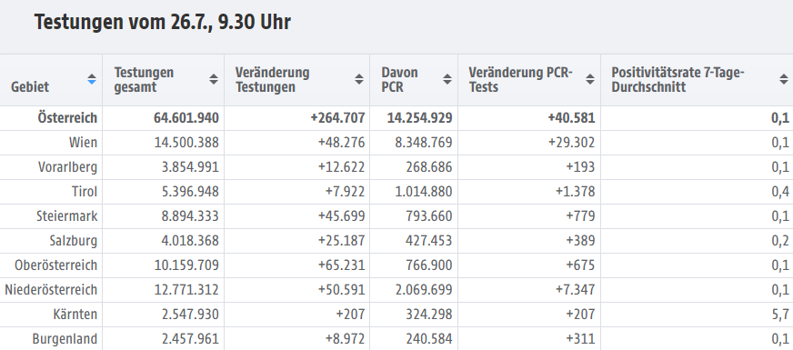
Task: Select the Kärnten positivity value 5,7
Action: (780, 315)
